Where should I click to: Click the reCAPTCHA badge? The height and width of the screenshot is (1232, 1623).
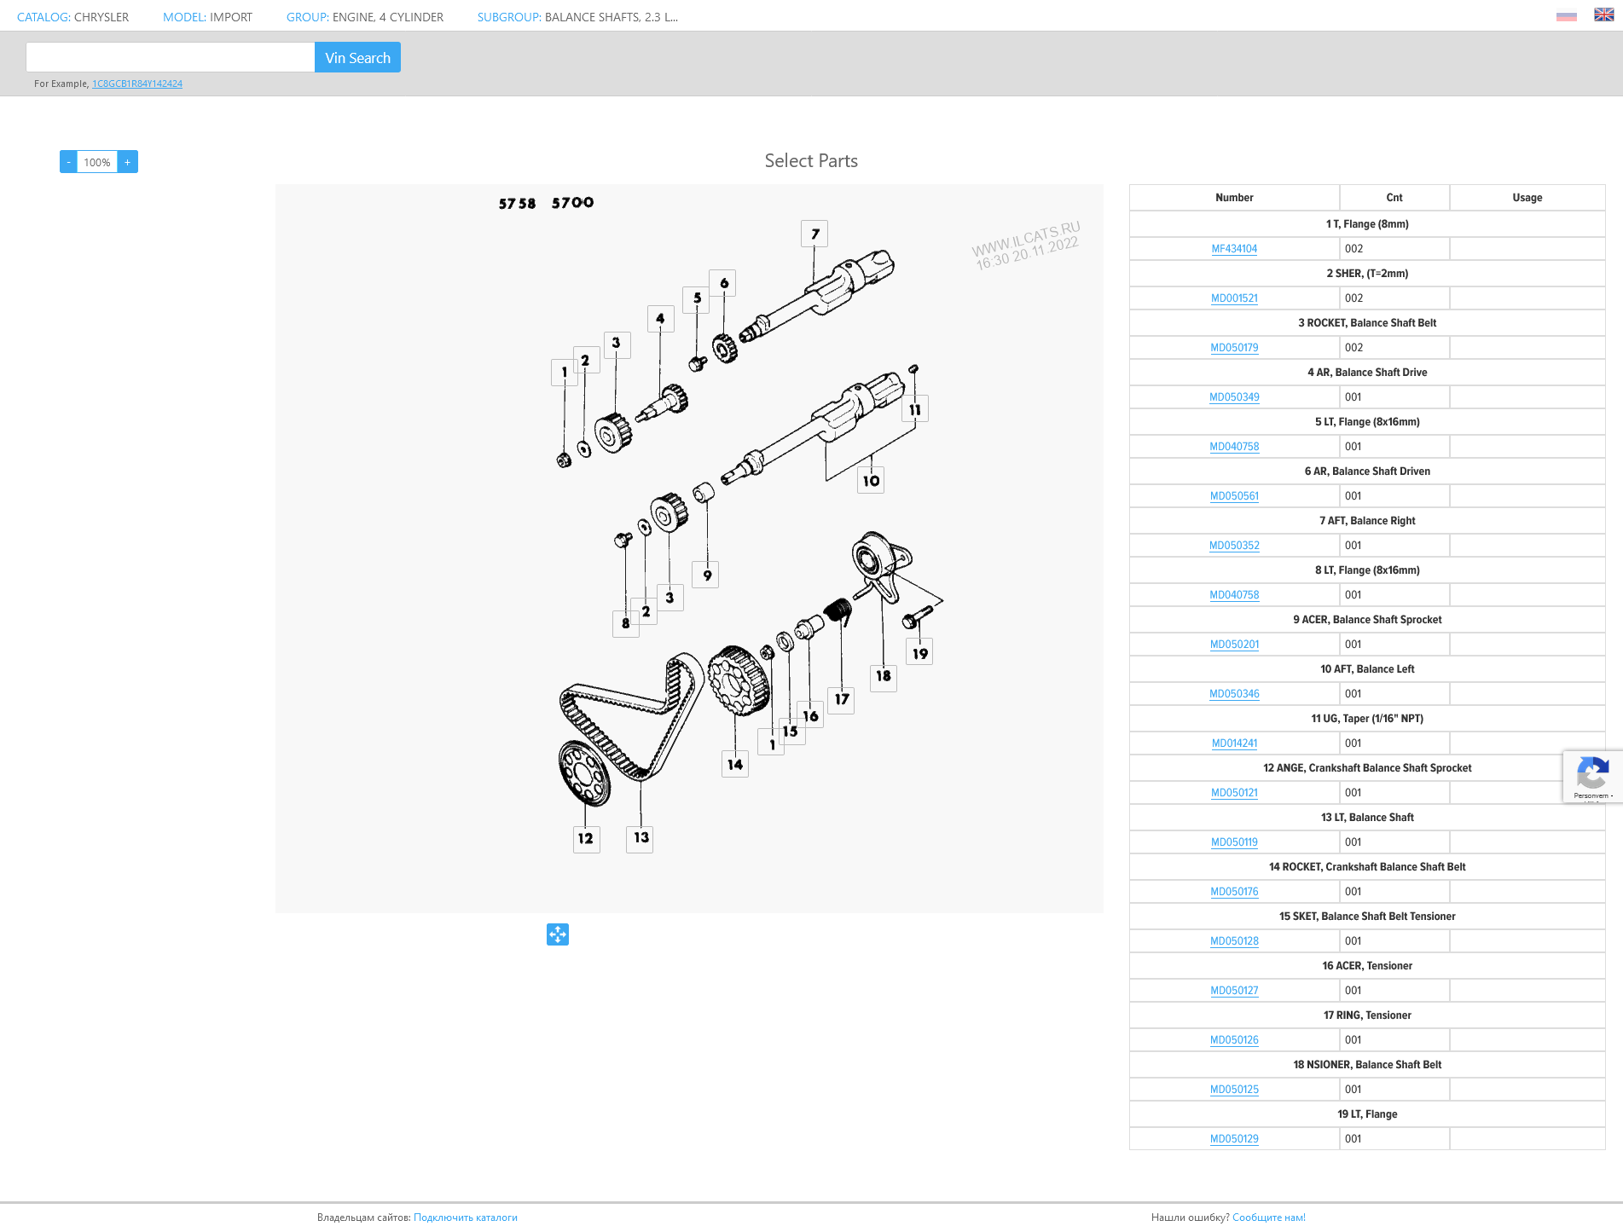[x=1591, y=777]
